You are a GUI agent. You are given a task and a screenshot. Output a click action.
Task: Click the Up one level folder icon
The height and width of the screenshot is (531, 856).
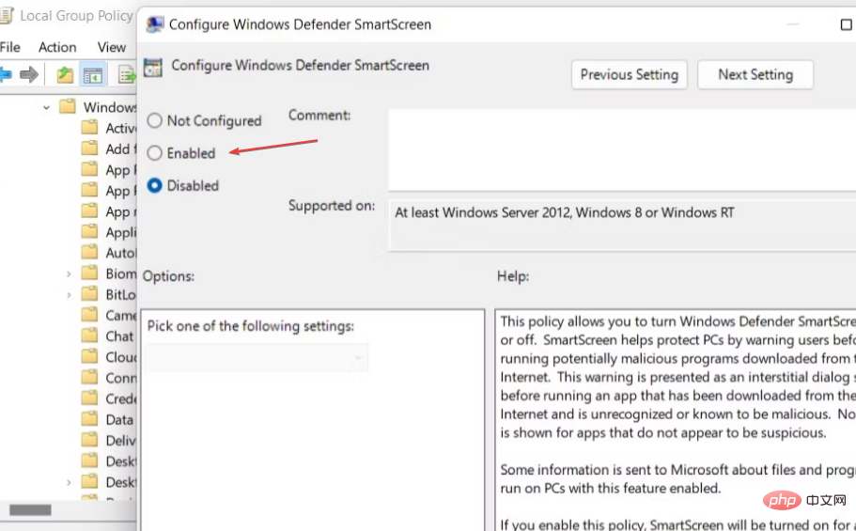click(65, 74)
